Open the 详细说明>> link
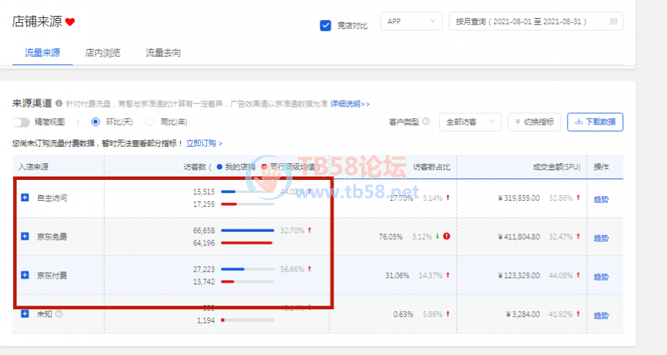This screenshot has width=667, height=355. click(350, 104)
